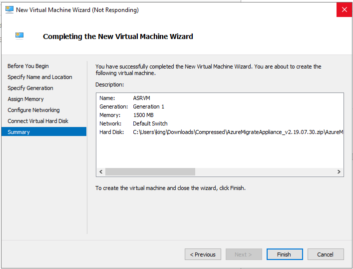The image size is (353, 269).
Task: Click the virtual machine icon beside heading
Action: pyautogui.click(x=19, y=36)
